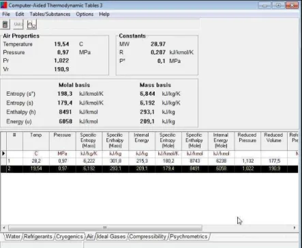Click mass basis enthalpy 293,1 in panel
The height and width of the screenshot is (248, 302).
(x=147, y=112)
